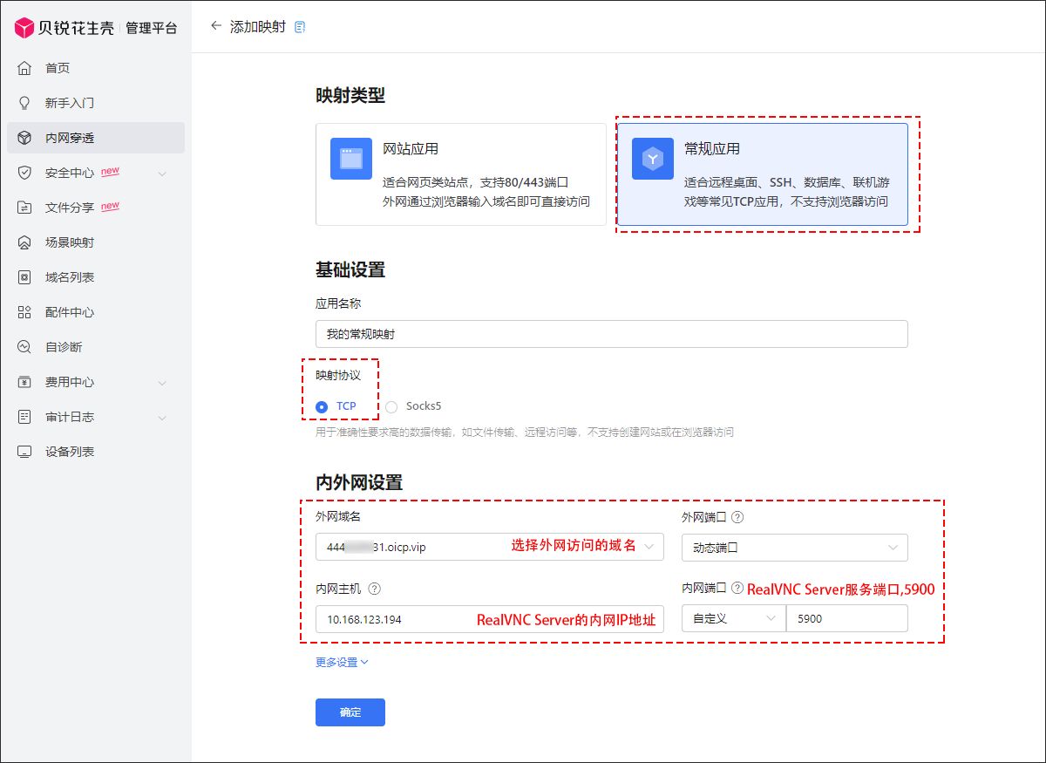Open 文件分享 in the sidebar
The height and width of the screenshot is (763, 1046).
[96, 208]
